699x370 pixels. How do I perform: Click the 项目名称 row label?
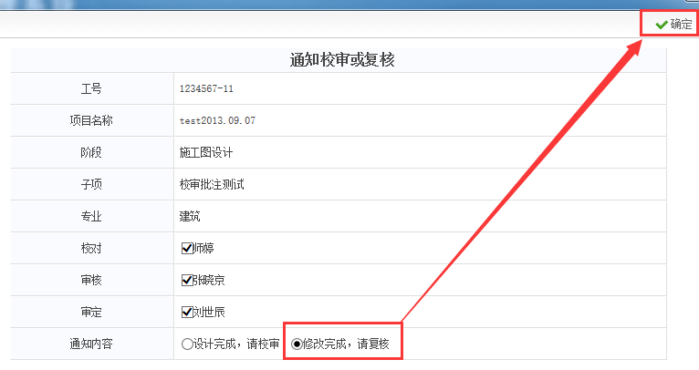[91, 120]
